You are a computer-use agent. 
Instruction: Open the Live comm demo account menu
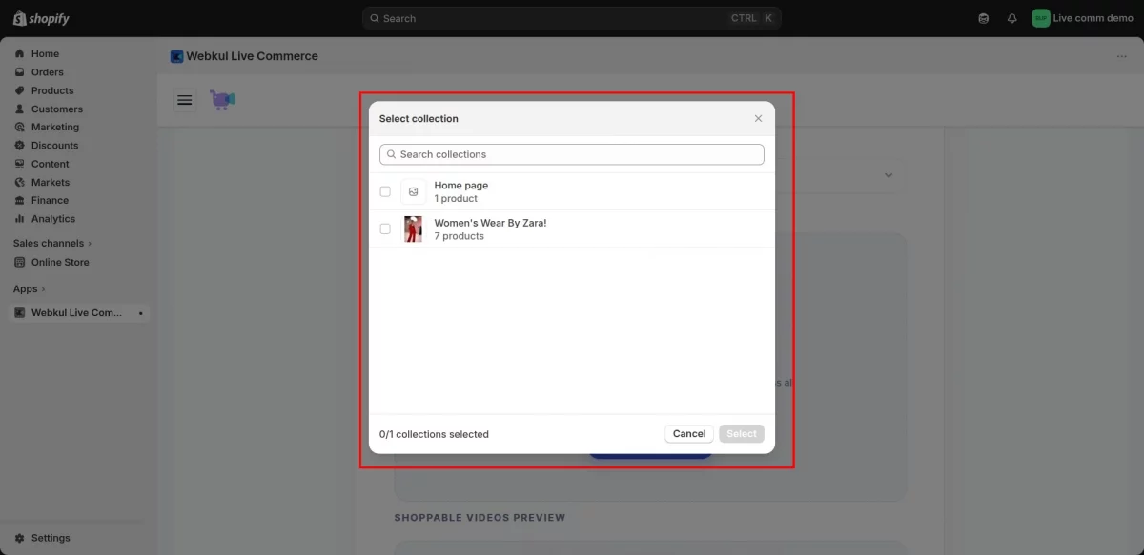click(1083, 18)
